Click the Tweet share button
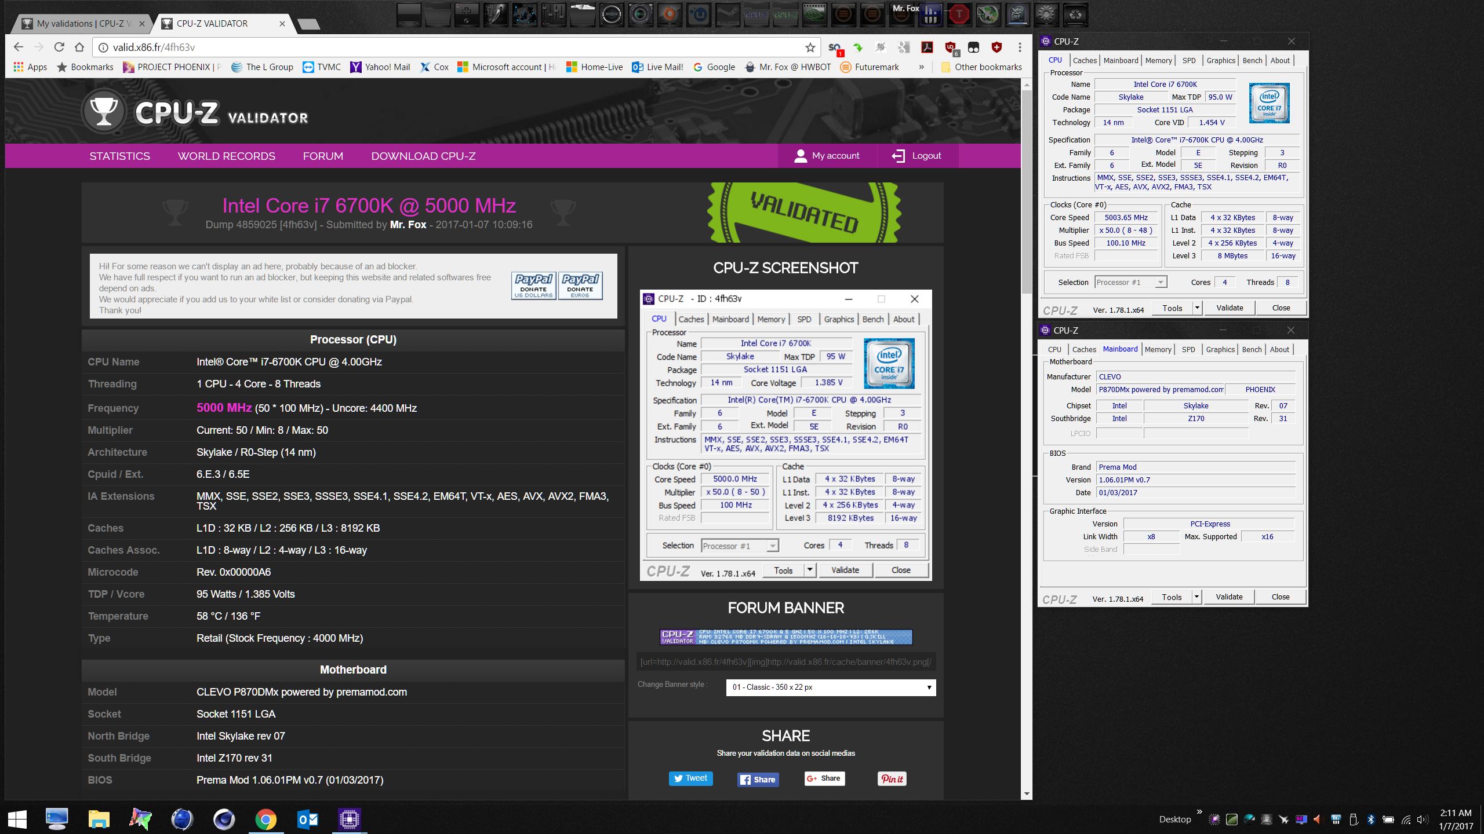Screen dimensions: 1484x834 [690, 778]
